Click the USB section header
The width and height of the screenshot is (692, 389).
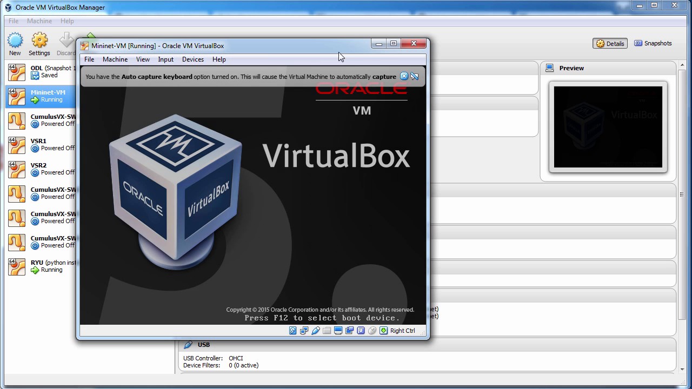pyautogui.click(x=427, y=345)
